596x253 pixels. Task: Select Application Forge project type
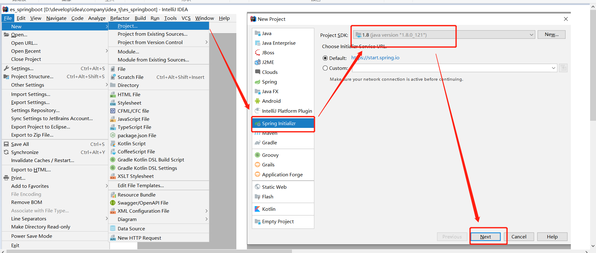click(283, 174)
